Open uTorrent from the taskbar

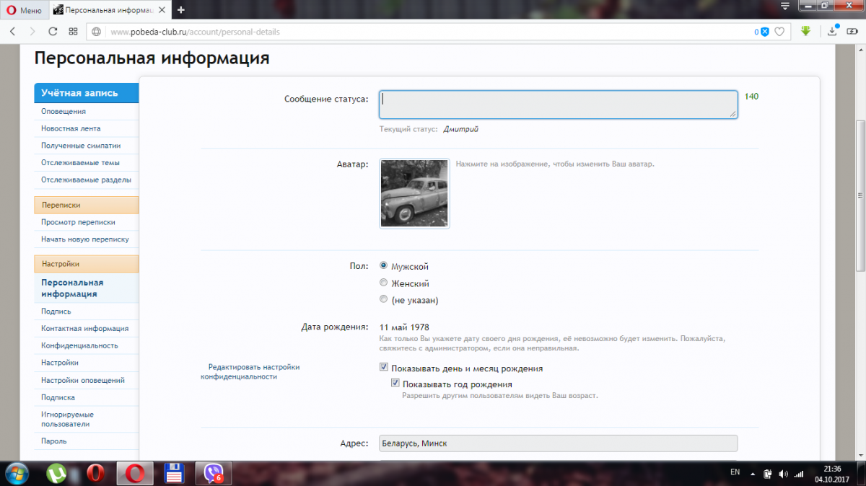coord(56,473)
